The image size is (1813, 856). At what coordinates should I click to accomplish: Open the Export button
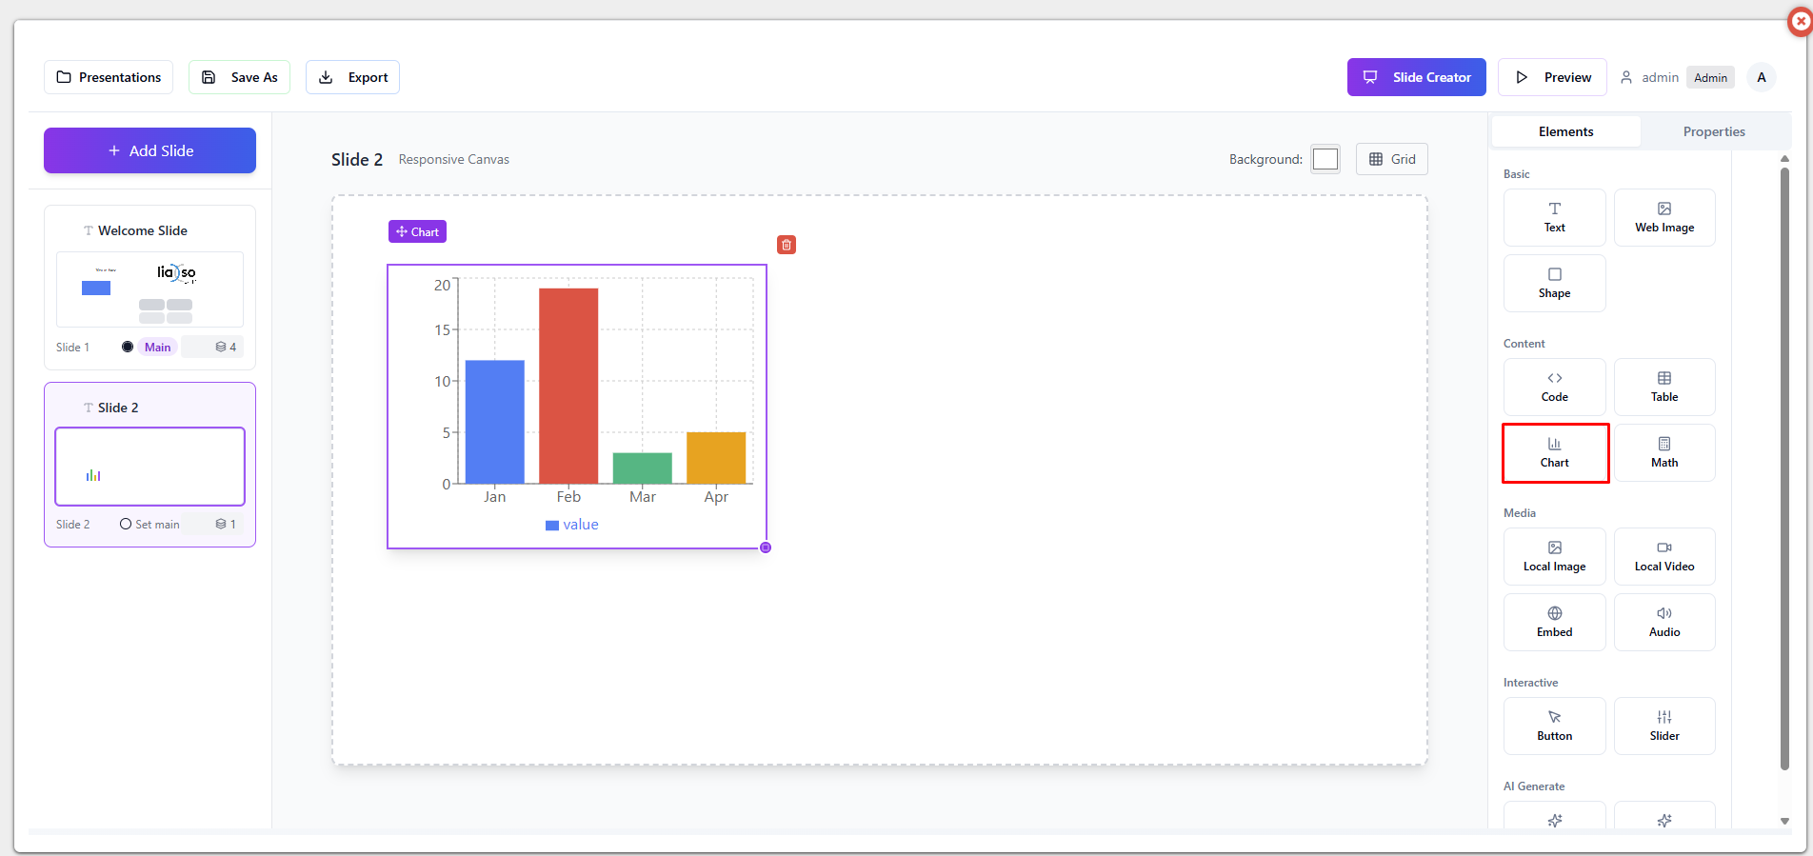[x=352, y=77]
